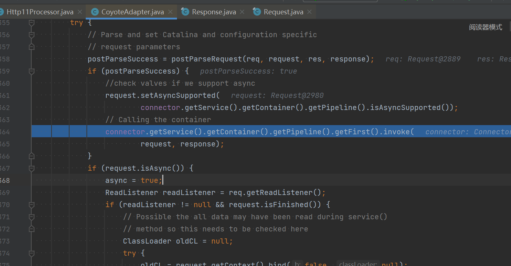Collapse the try block above the Parse comment
Image resolution: width=511 pixels, height=266 pixels.
(x=31, y=23)
